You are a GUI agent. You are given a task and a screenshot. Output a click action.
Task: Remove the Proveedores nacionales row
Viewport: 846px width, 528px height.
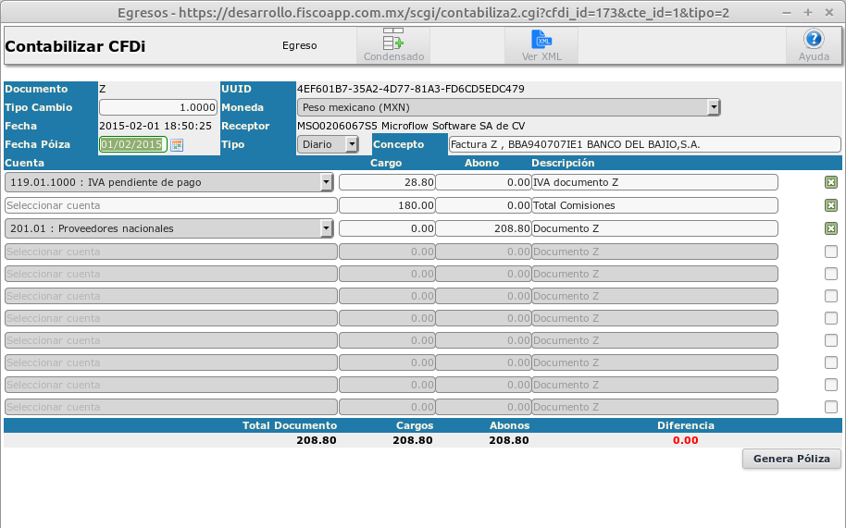pos(830,228)
